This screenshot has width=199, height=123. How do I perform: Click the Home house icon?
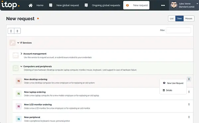tap(31, 5)
